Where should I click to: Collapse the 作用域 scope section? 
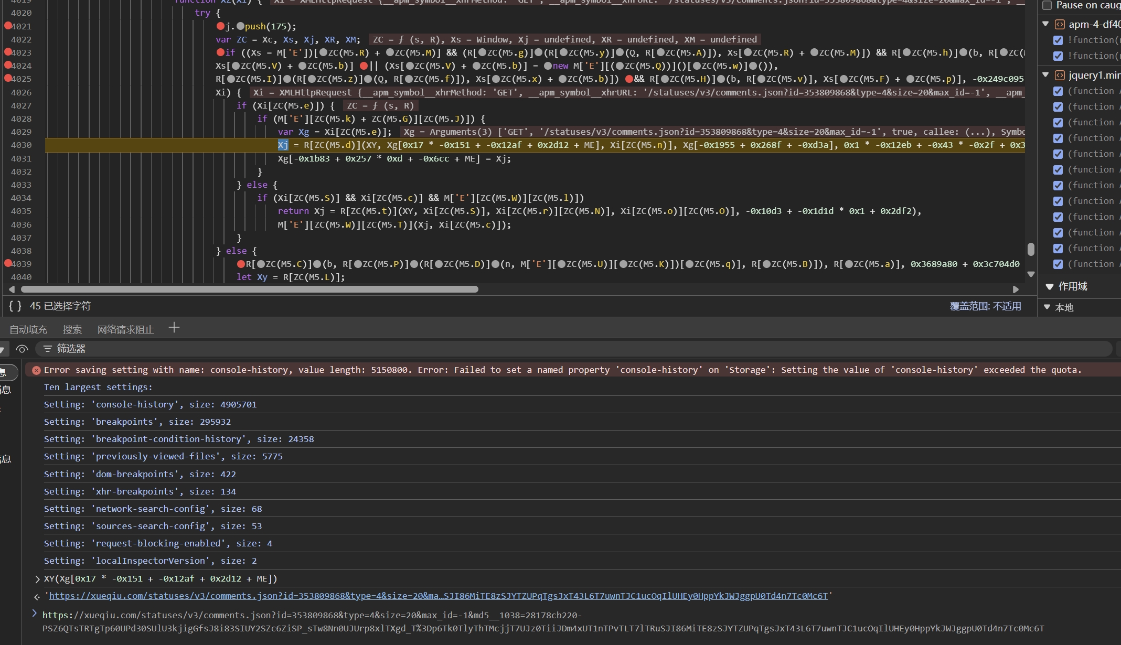pos(1049,286)
